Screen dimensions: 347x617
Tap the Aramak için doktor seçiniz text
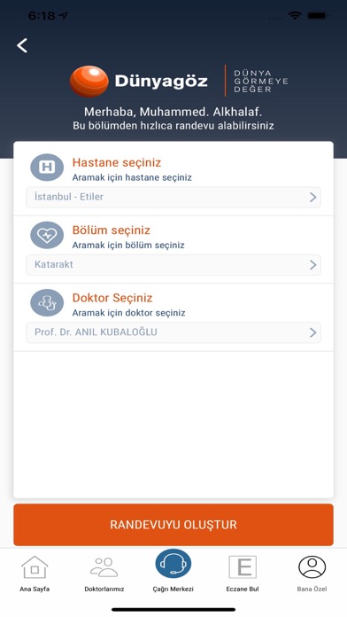click(129, 313)
